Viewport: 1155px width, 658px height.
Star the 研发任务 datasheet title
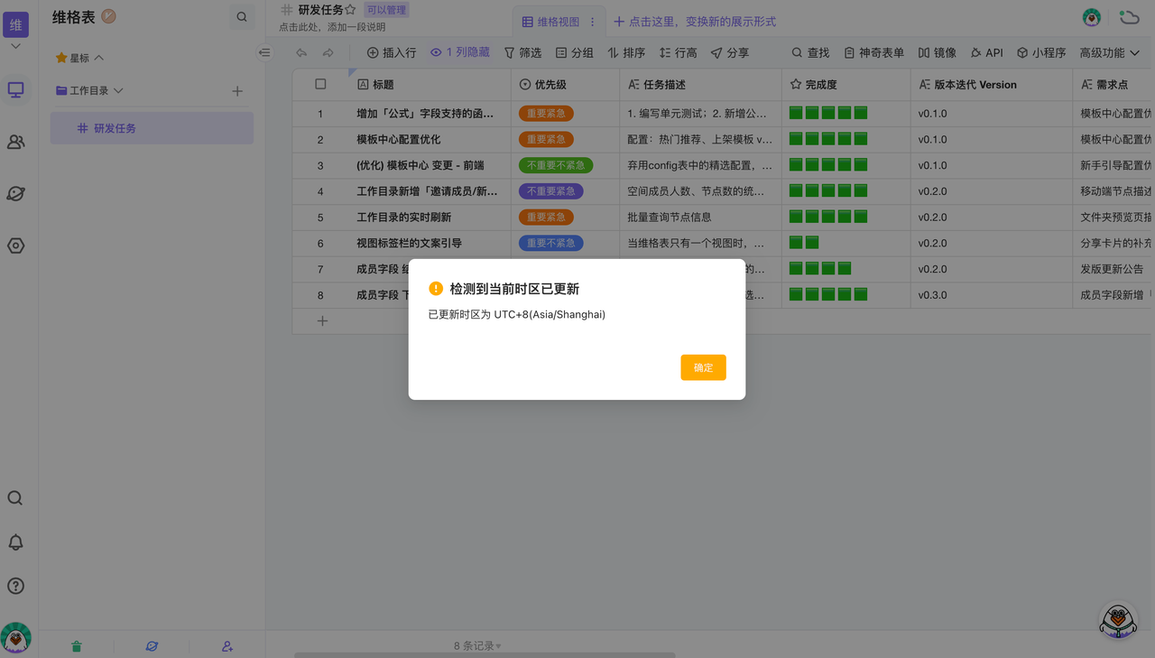[350, 10]
